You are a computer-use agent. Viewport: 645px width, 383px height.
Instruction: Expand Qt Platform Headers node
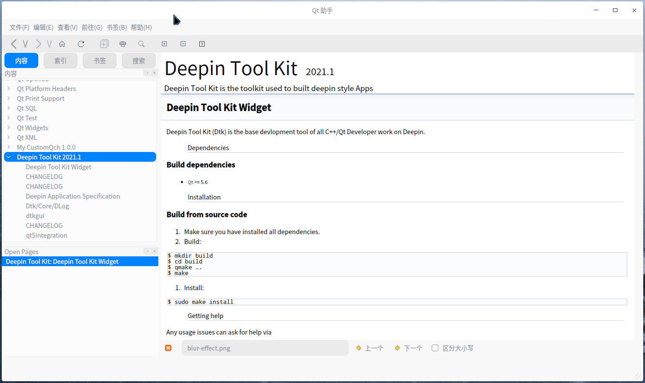click(x=9, y=88)
